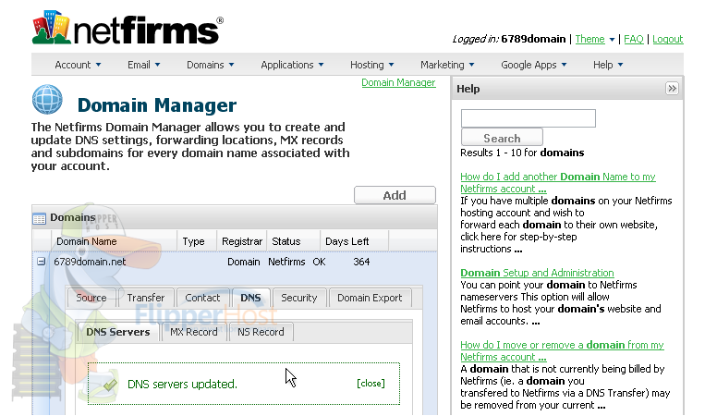Open the Account menu
The width and height of the screenshot is (717, 416).
pyautogui.click(x=78, y=65)
